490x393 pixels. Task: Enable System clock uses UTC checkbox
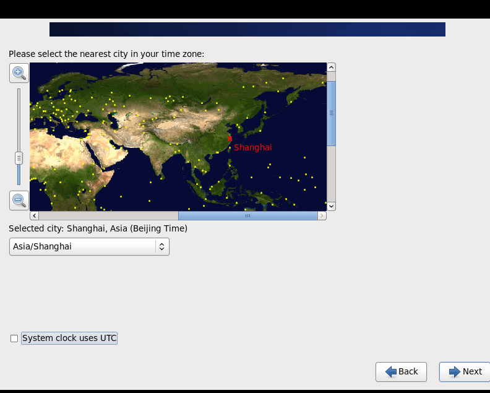14,339
